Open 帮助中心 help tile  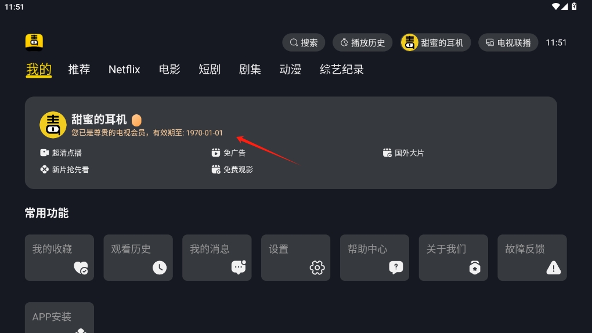374,258
